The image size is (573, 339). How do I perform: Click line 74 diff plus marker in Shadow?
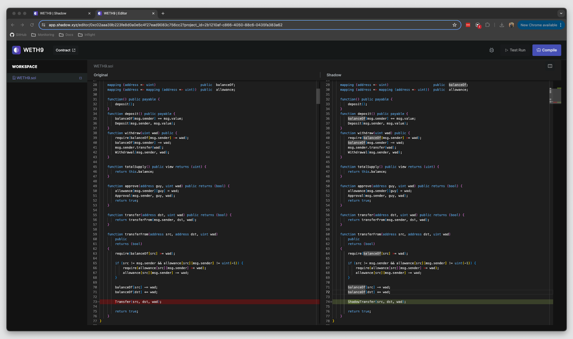coord(331,302)
